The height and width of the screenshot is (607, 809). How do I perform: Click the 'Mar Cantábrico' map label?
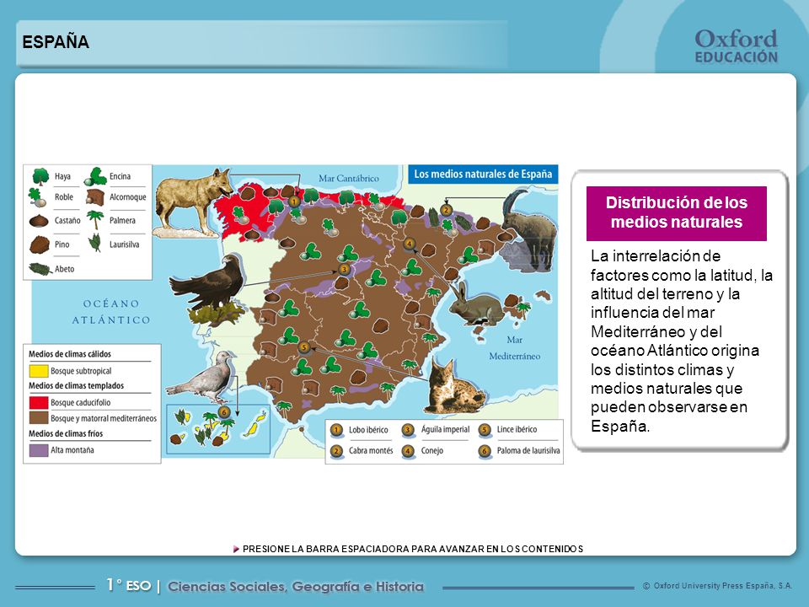point(349,178)
